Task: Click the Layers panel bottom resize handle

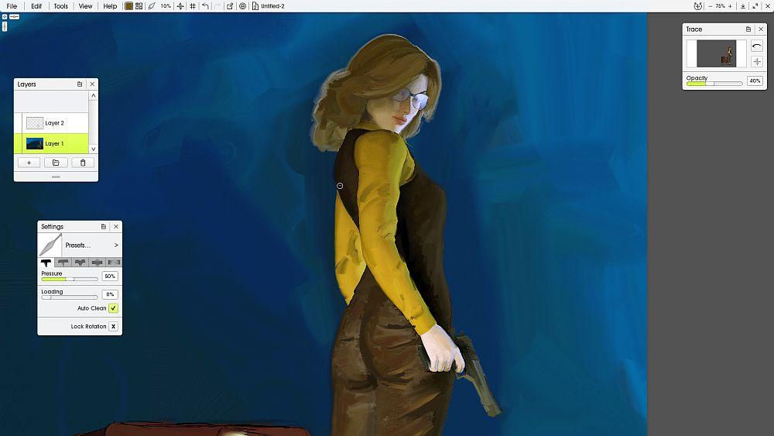Action: click(56, 177)
